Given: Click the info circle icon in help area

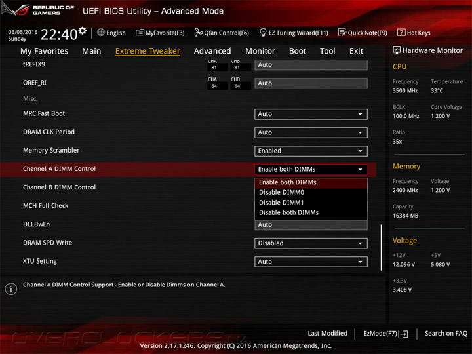Looking at the screenshot, I should tap(11, 289).
